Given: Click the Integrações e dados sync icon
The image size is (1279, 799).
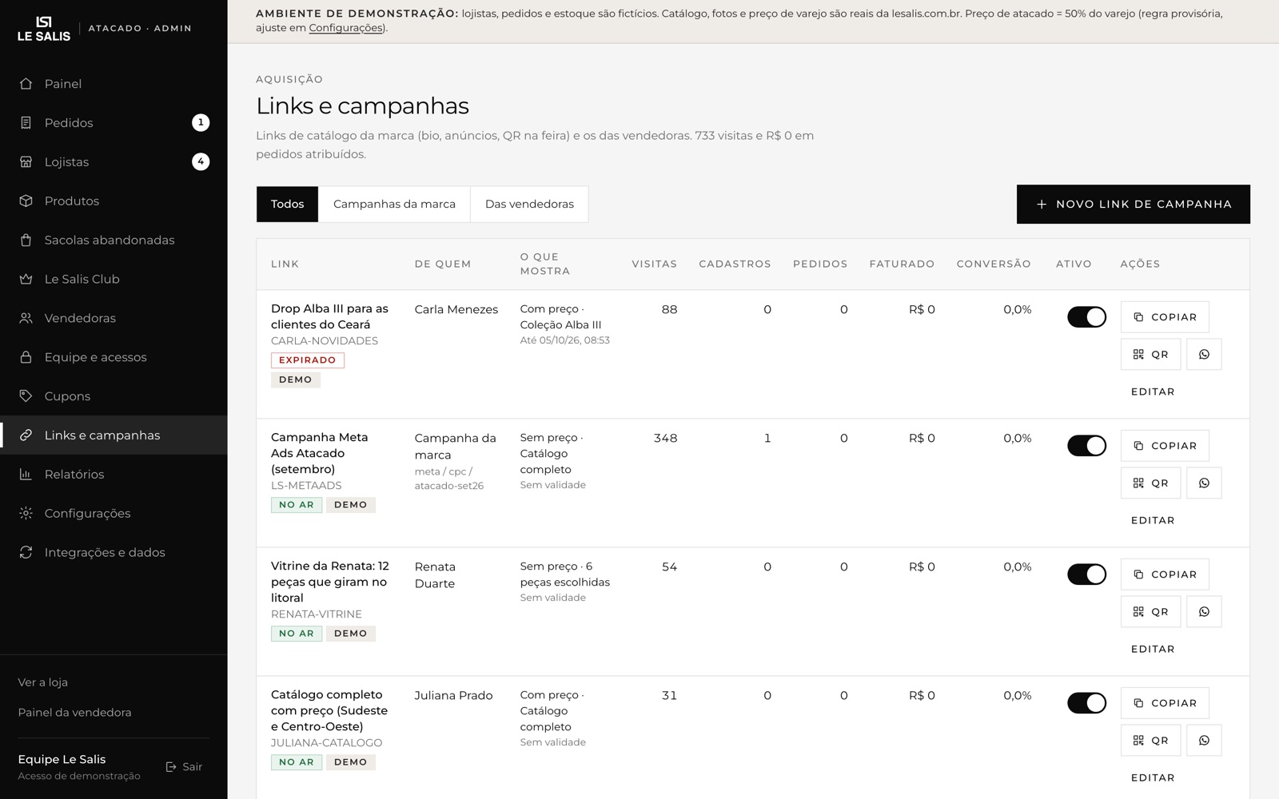Looking at the screenshot, I should click(26, 553).
